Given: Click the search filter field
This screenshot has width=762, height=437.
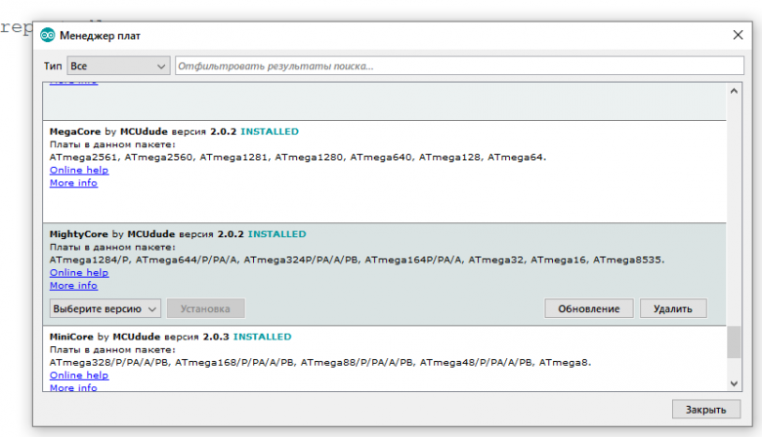Looking at the screenshot, I should coord(459,66).
